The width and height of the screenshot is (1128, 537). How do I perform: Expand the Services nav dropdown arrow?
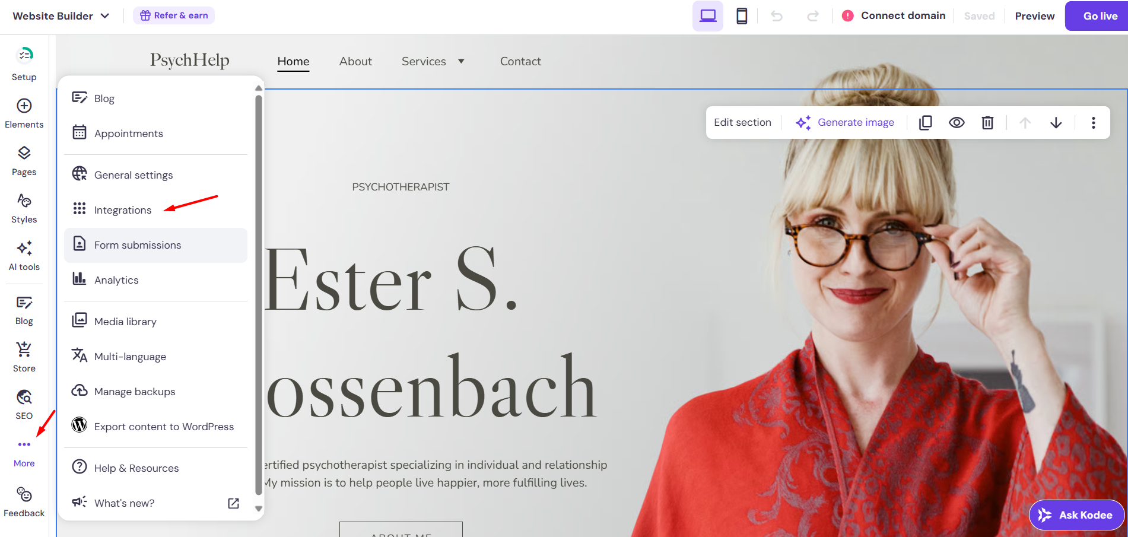click(x=461, y=61)
